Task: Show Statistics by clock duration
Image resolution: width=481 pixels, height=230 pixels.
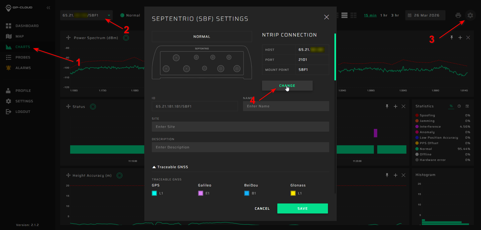Action: pyautogui.click(x=459, y=106)
